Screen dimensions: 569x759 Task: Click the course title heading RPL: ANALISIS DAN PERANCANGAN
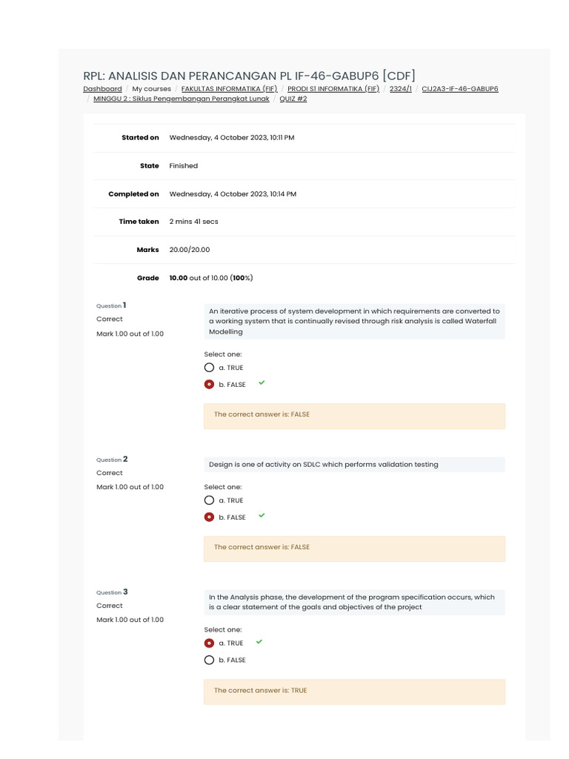click(249, 76)
